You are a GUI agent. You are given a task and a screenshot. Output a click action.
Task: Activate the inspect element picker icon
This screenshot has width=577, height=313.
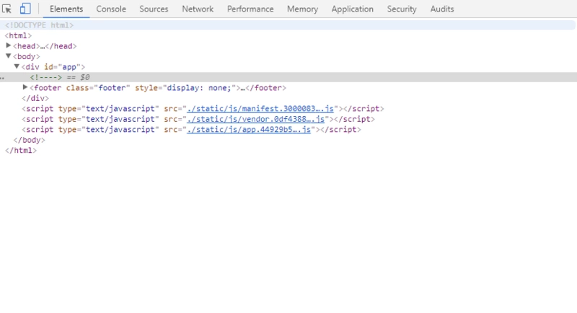(9, 9)
